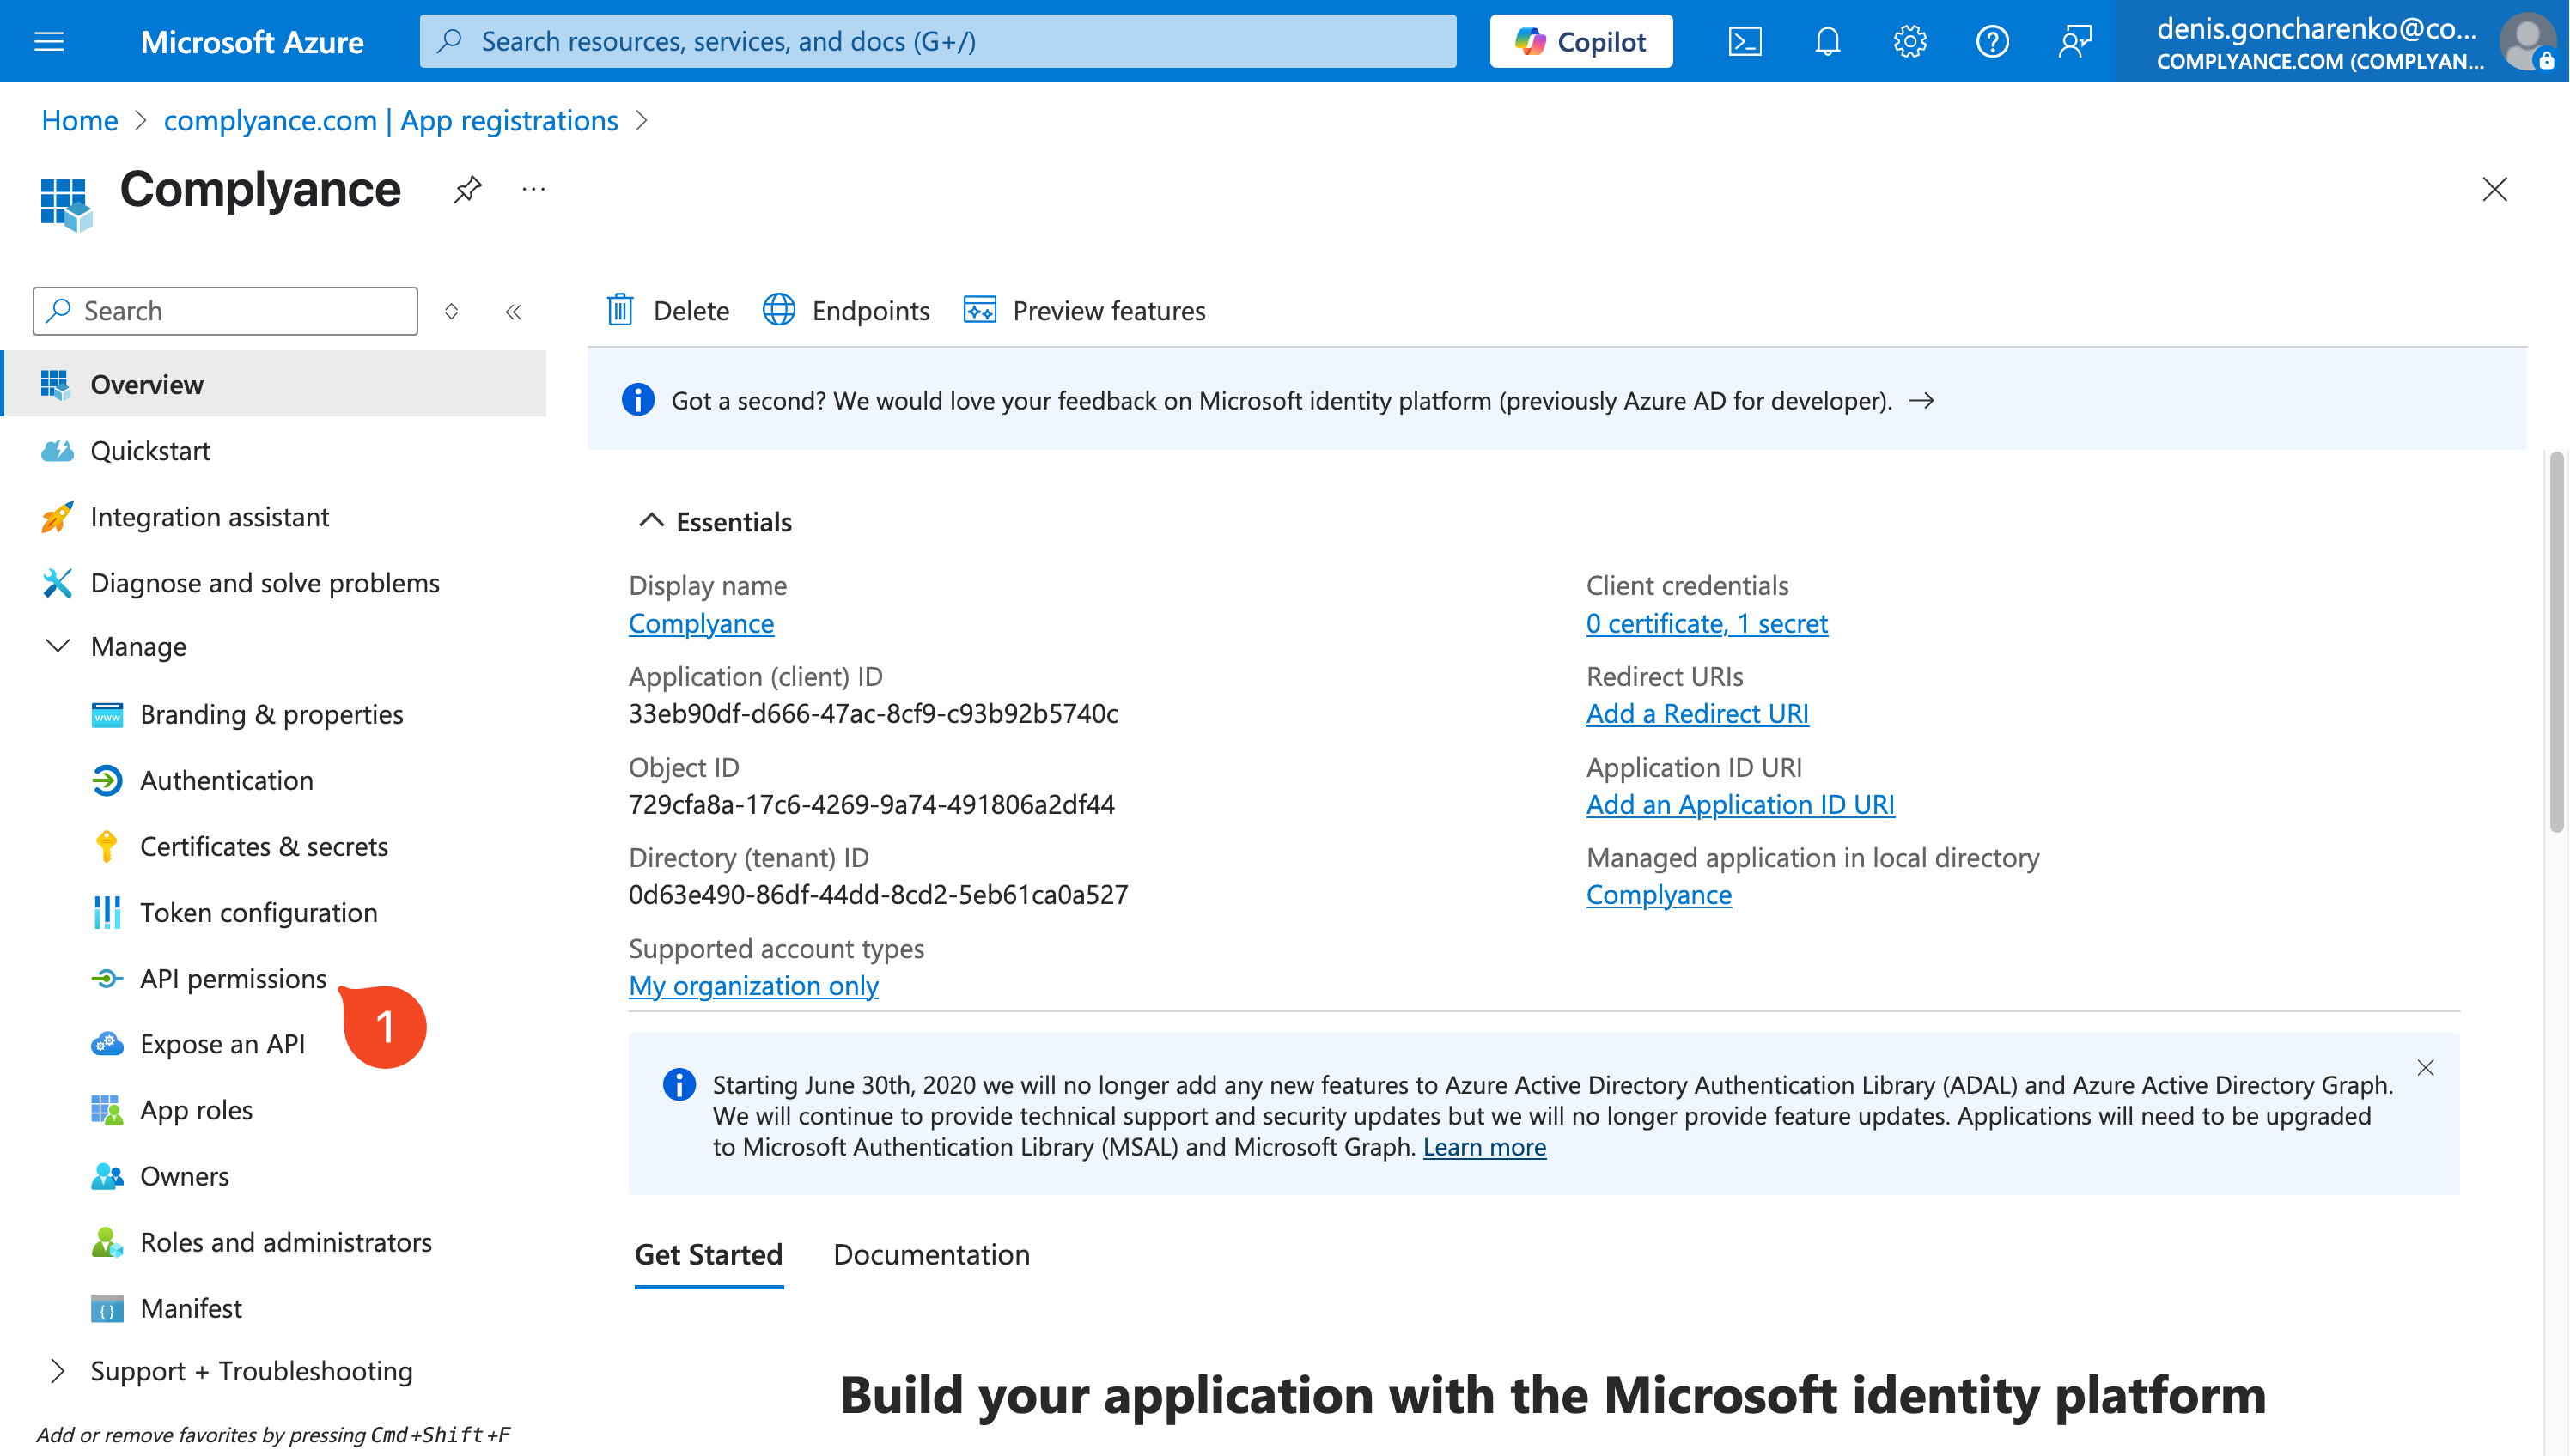Click My organization only link
The height and width of the screenshot is (1456, 2570).
(752, 985)
